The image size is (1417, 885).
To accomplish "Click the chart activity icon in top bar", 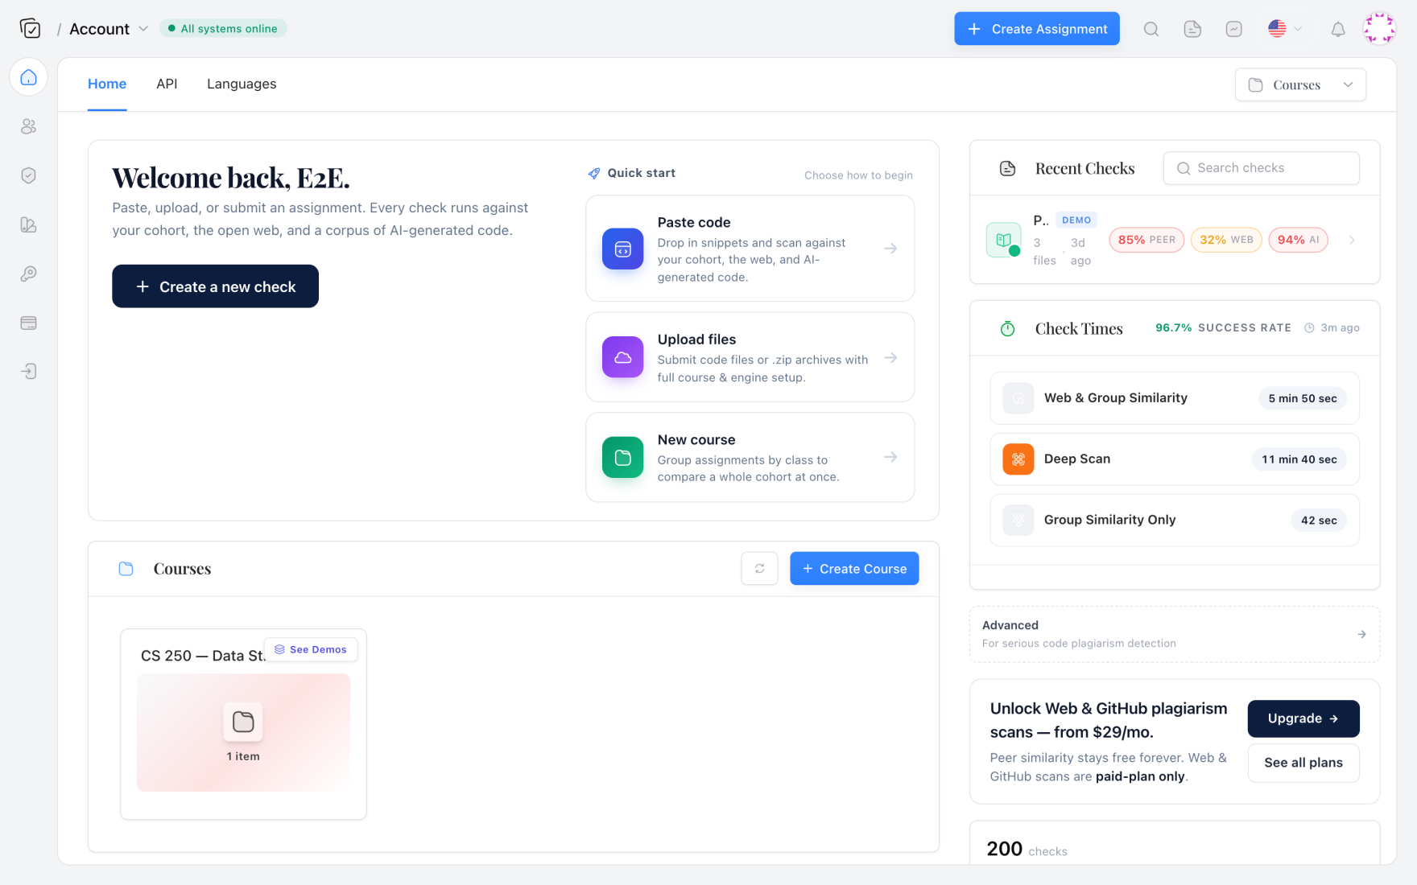I will click(1233, 29).
